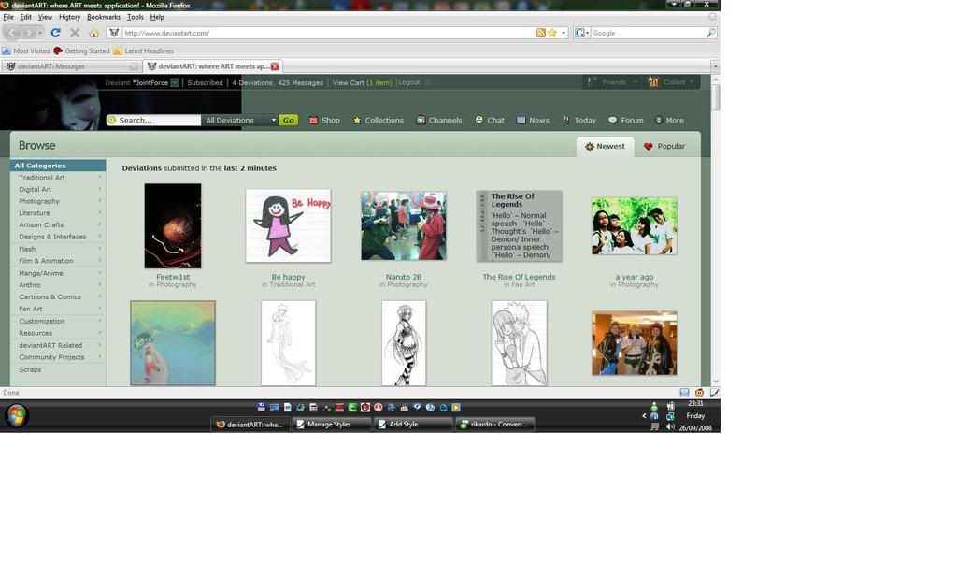Switch to the Popular view
The image size is (957, 577).
click(x=664, y=146)
